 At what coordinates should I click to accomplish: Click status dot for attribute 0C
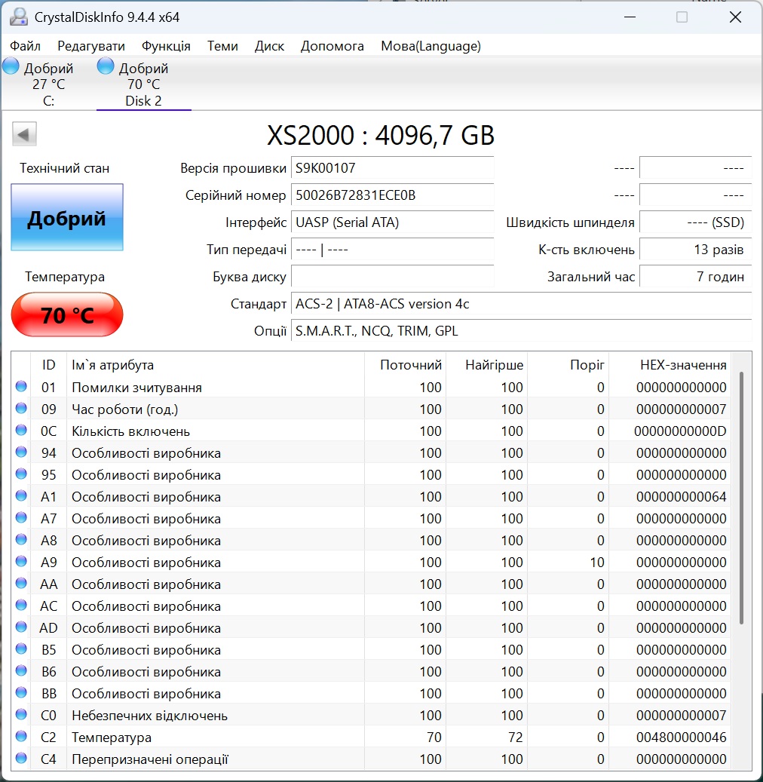(x=21, y=431)
